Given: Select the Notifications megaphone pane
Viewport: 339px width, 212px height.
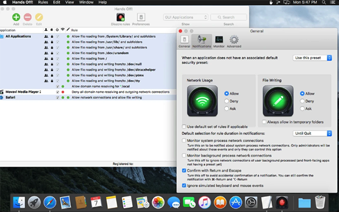Looking at the screenshot, I should pos(202,41).
